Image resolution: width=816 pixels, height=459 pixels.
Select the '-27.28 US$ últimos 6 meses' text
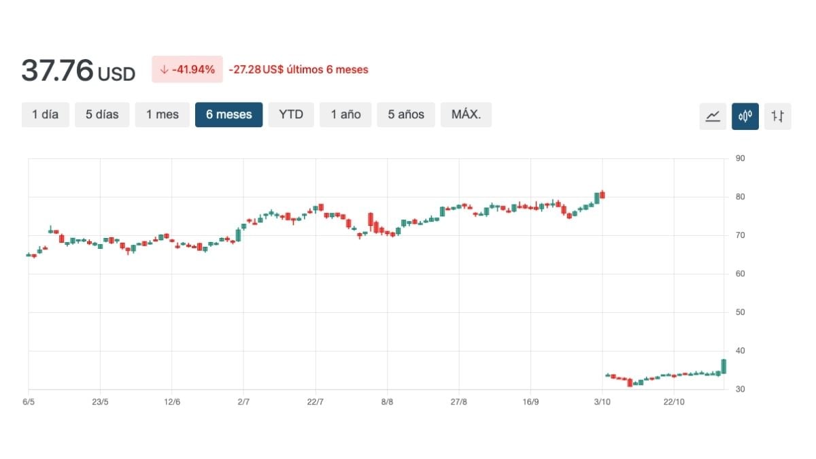point(299,69)
